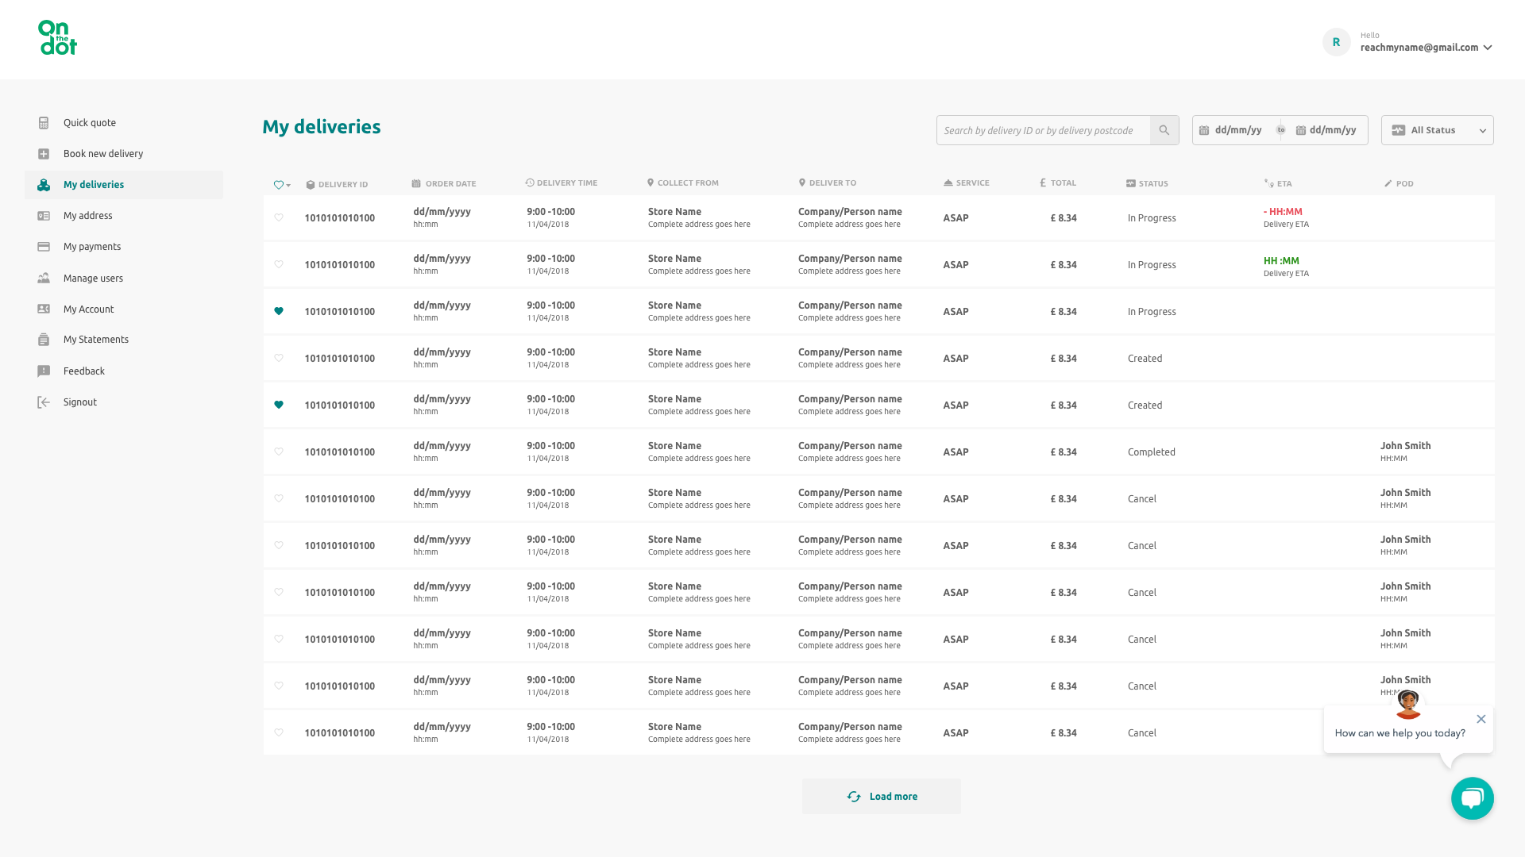Click the Signout arrow icon
Image resolution: width=1525 pixels, height=857 pixels.
(44, 402)
